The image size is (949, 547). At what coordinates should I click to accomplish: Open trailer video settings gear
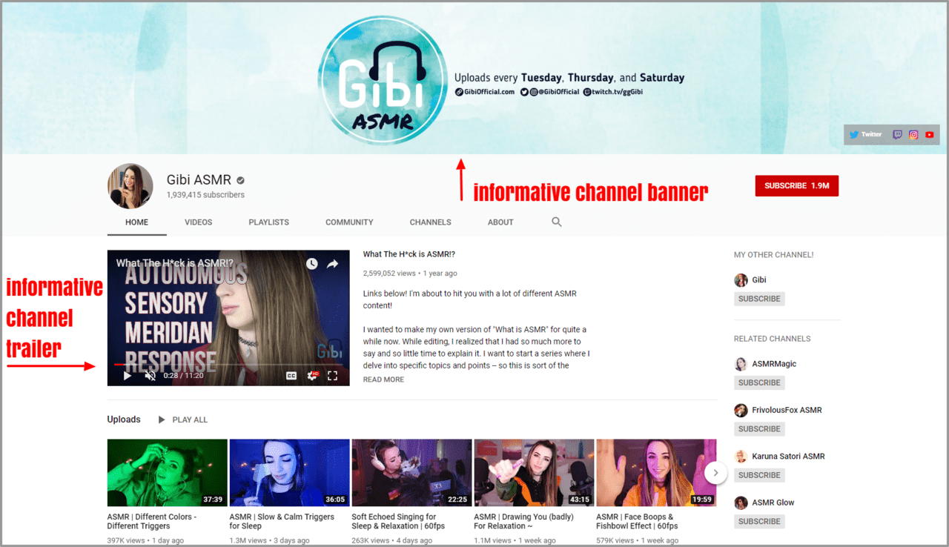tap(312, 376)
